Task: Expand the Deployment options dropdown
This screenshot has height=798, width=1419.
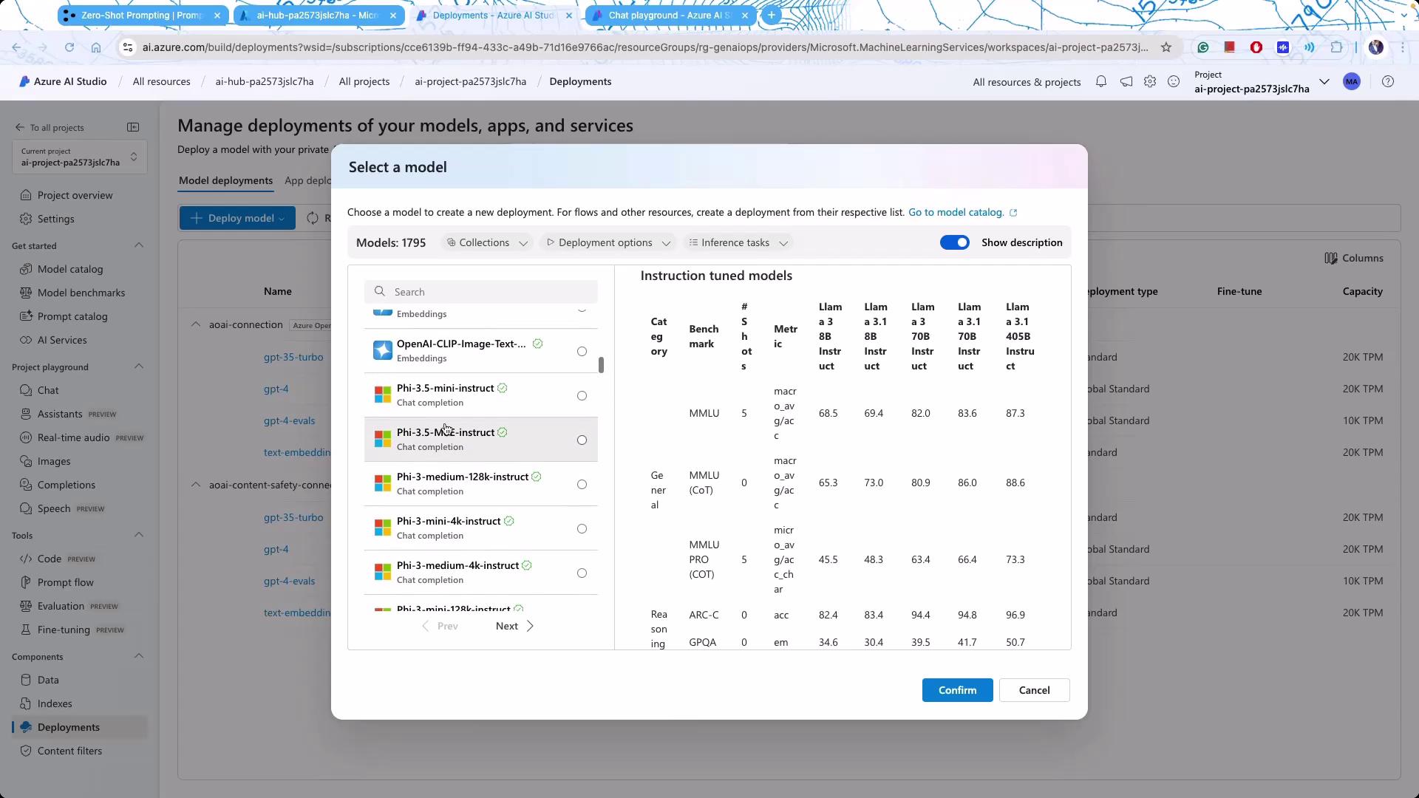Action: click(x=607, y=242)
